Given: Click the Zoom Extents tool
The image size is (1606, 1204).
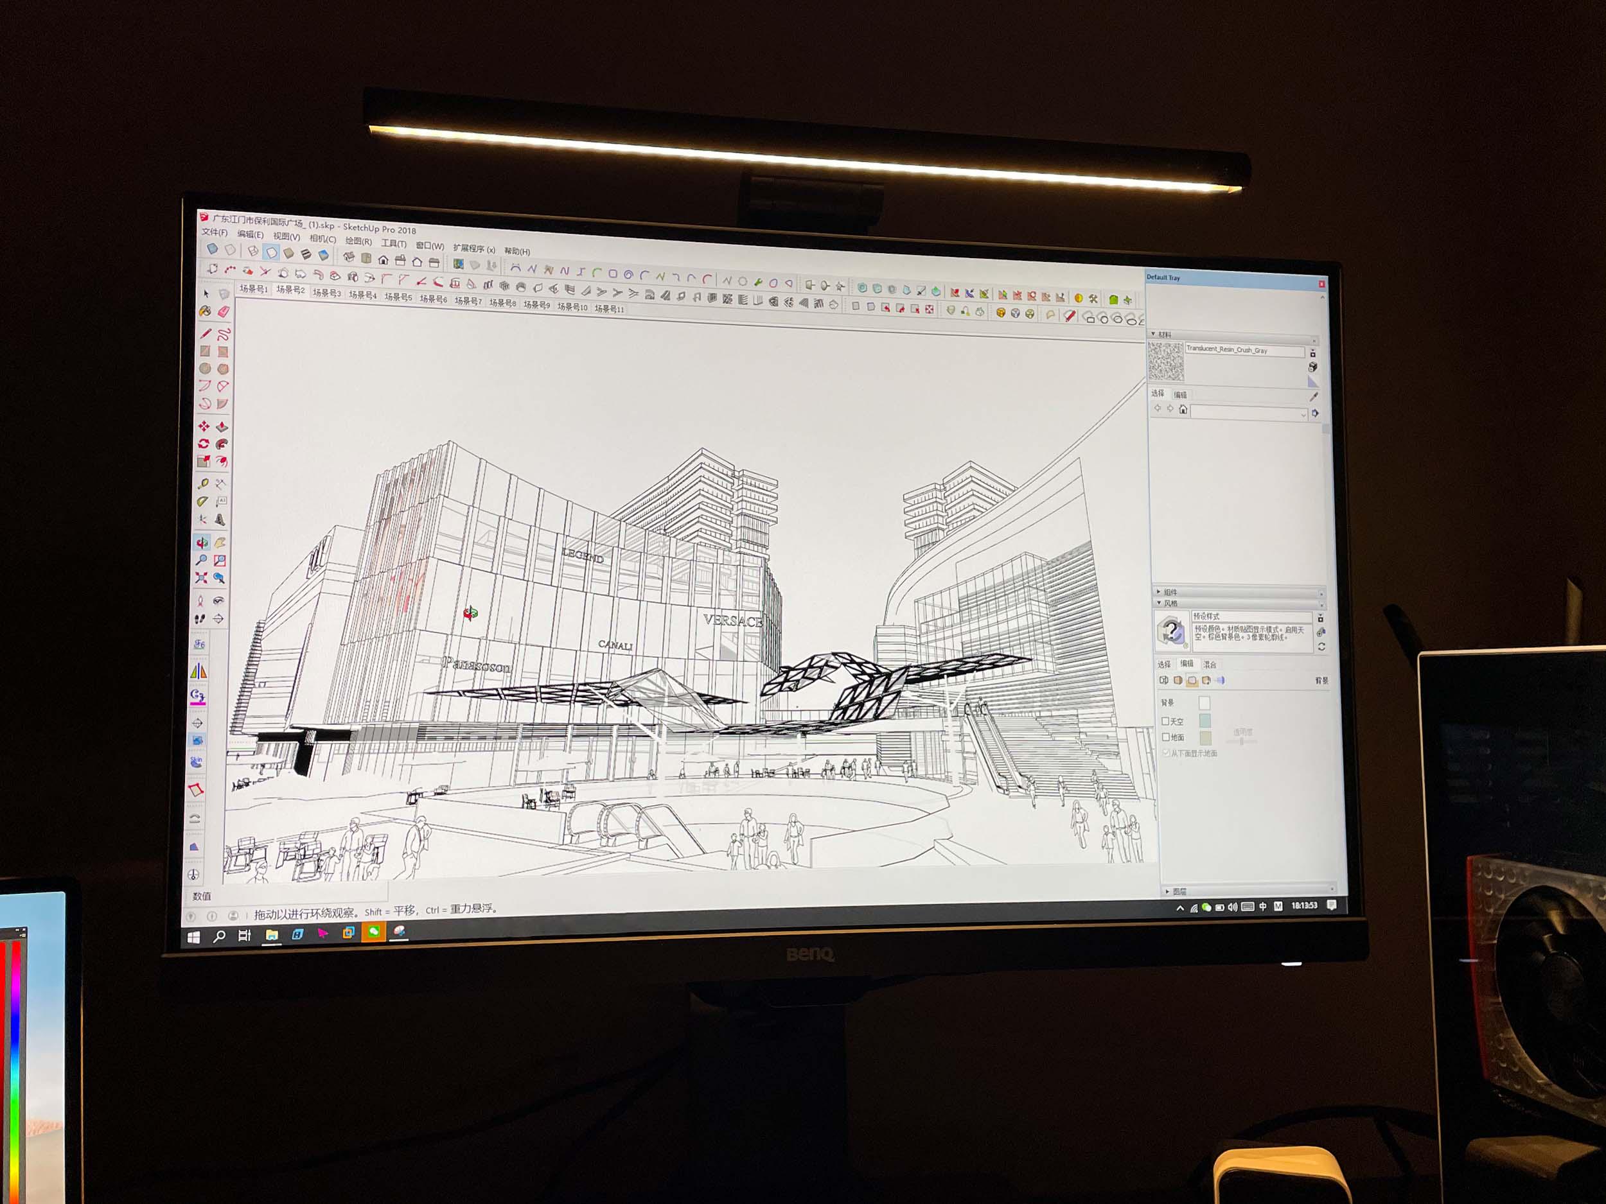Looking at the screenshot, I should 201,578.
